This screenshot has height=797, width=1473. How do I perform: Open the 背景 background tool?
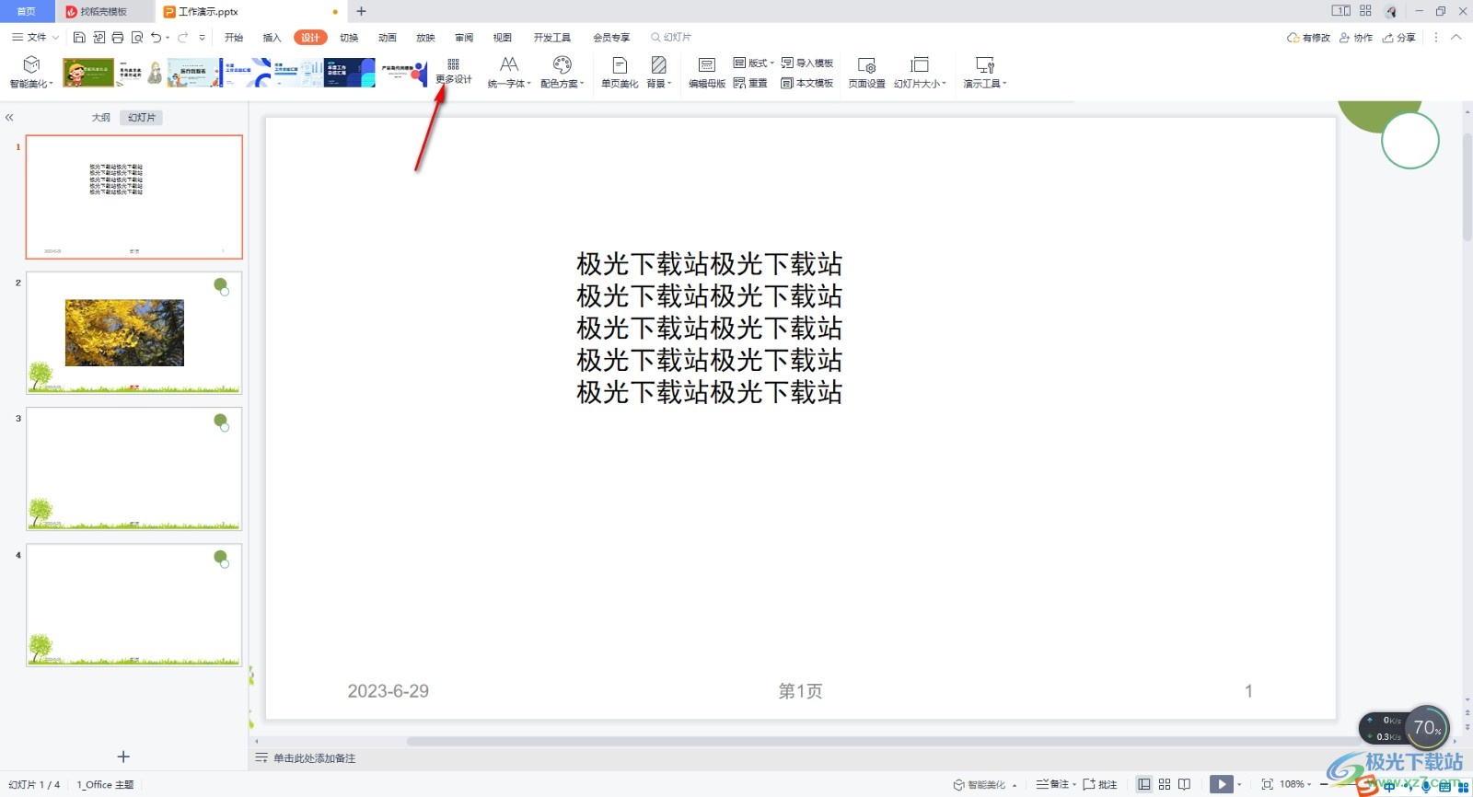pos(659,72)
